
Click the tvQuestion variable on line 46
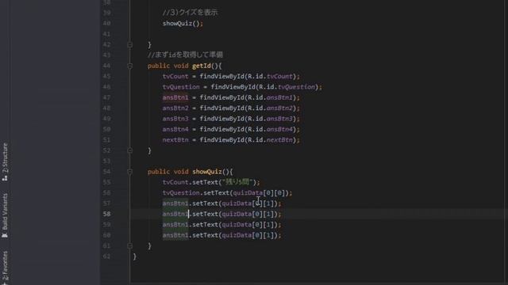pyautogui.click(x=181, y=87)
